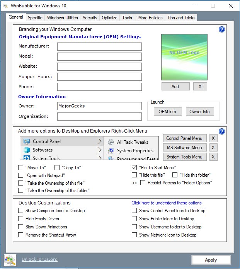
Task: Open the More Policies tab
Action: [x=150, y=18]
